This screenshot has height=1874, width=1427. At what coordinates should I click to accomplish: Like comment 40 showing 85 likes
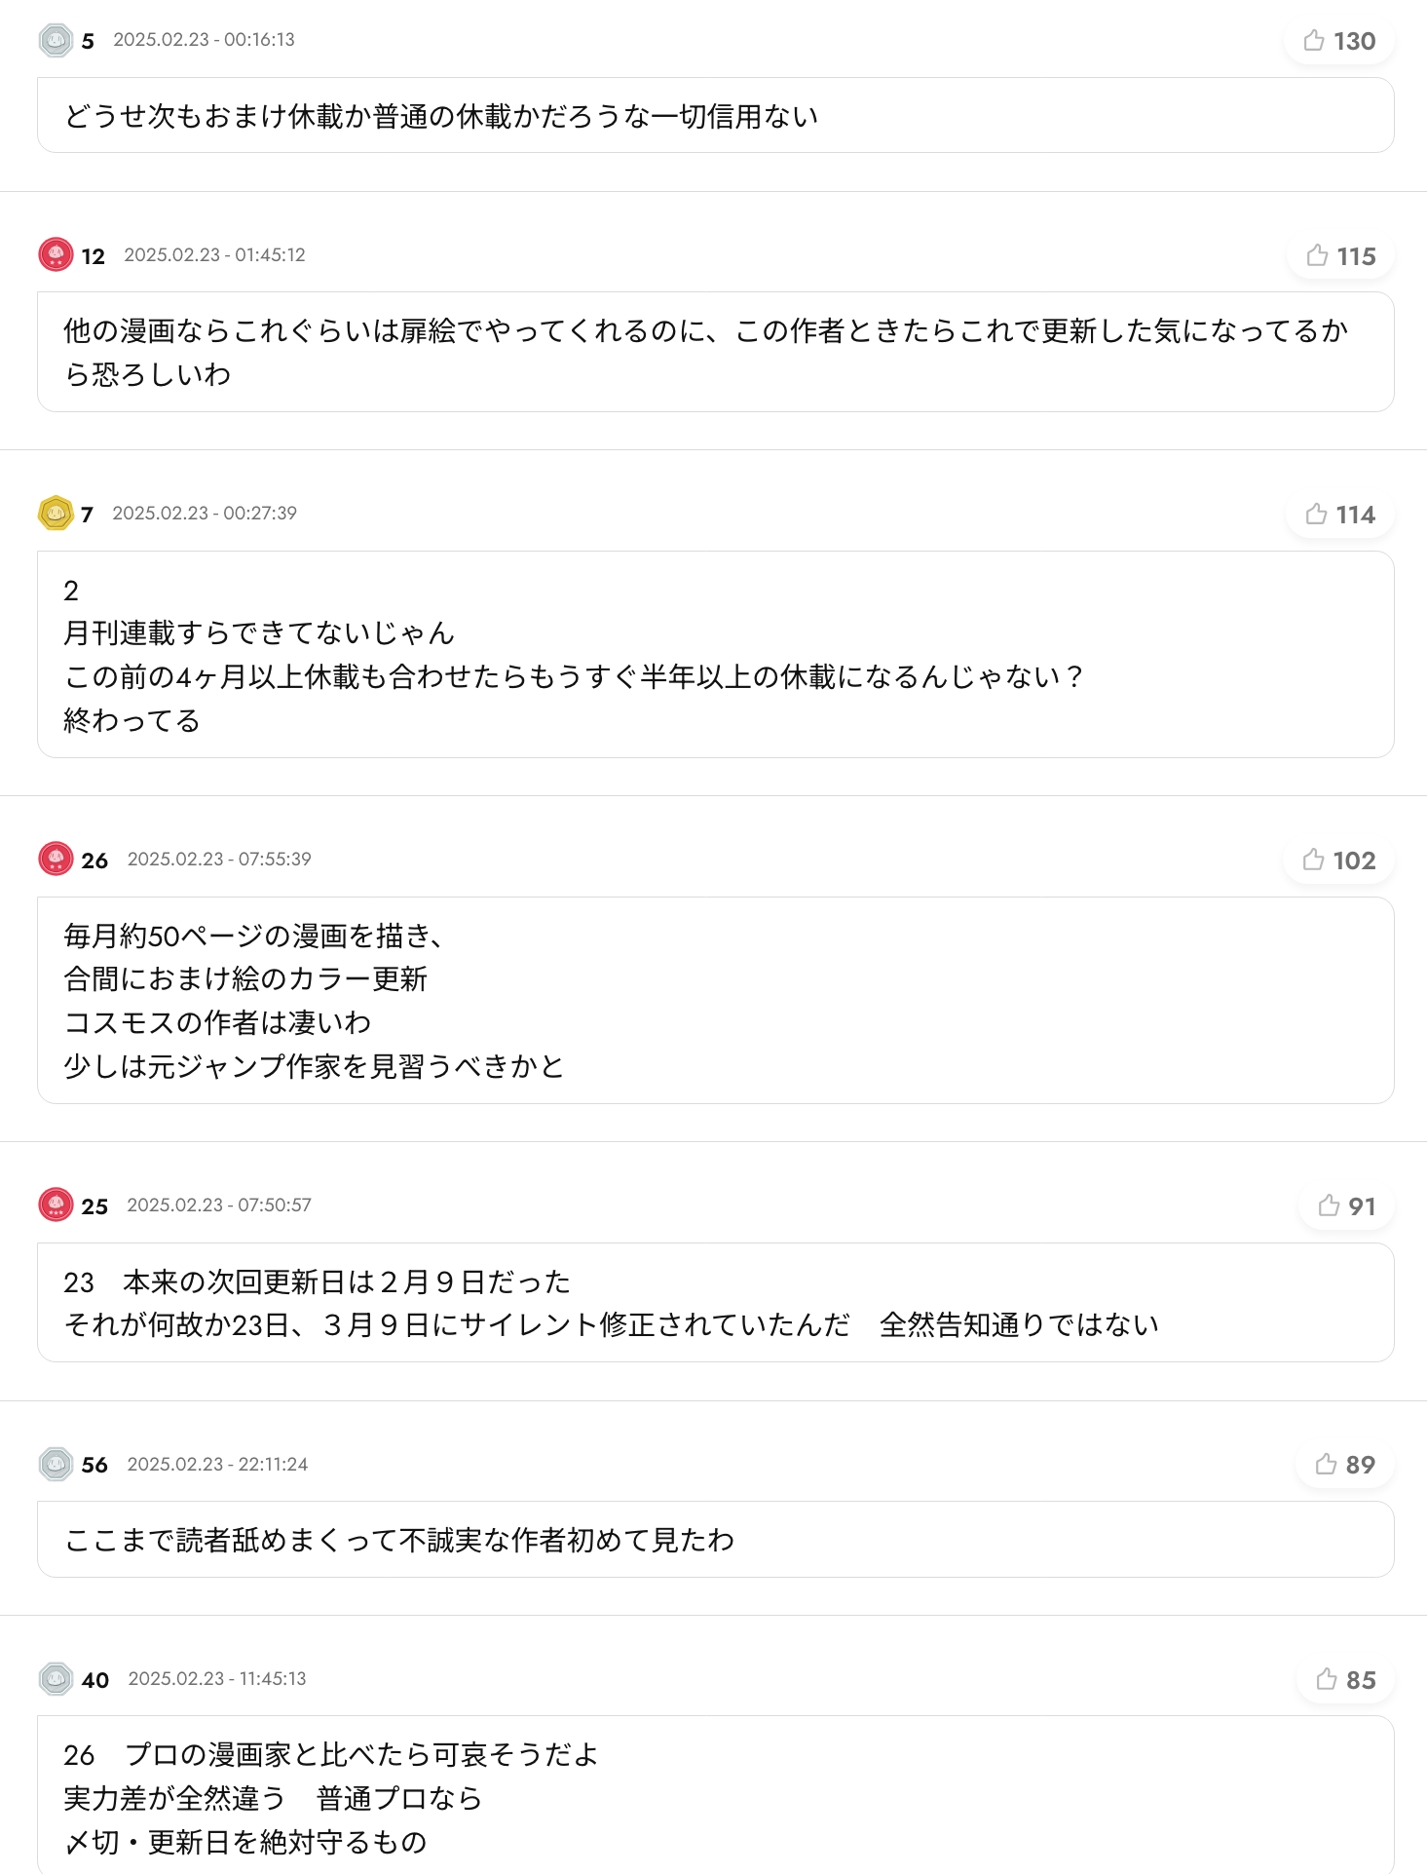tap(1345, 1680)
